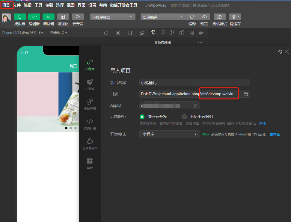291x222 pixels.
Task: Open the Tools (工具) menu
Action: (38, 5)
